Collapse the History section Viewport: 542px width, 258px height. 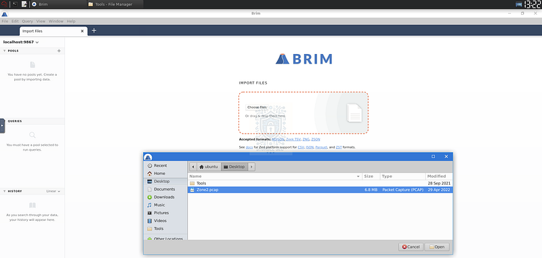pos(5,191)
